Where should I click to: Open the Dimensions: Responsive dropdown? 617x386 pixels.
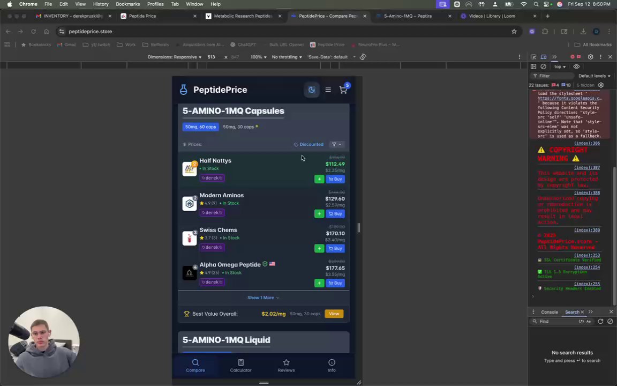174,57
